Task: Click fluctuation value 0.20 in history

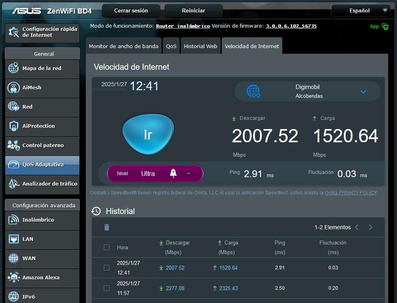Action: tap(333, 288)
